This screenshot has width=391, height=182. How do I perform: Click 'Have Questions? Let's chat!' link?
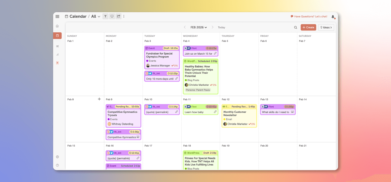309,16
